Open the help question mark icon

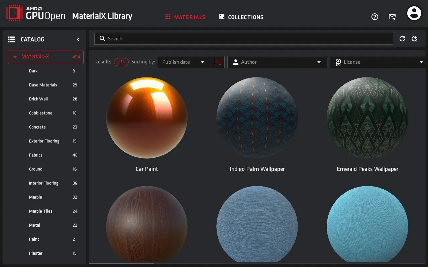(x=375, y=17)
